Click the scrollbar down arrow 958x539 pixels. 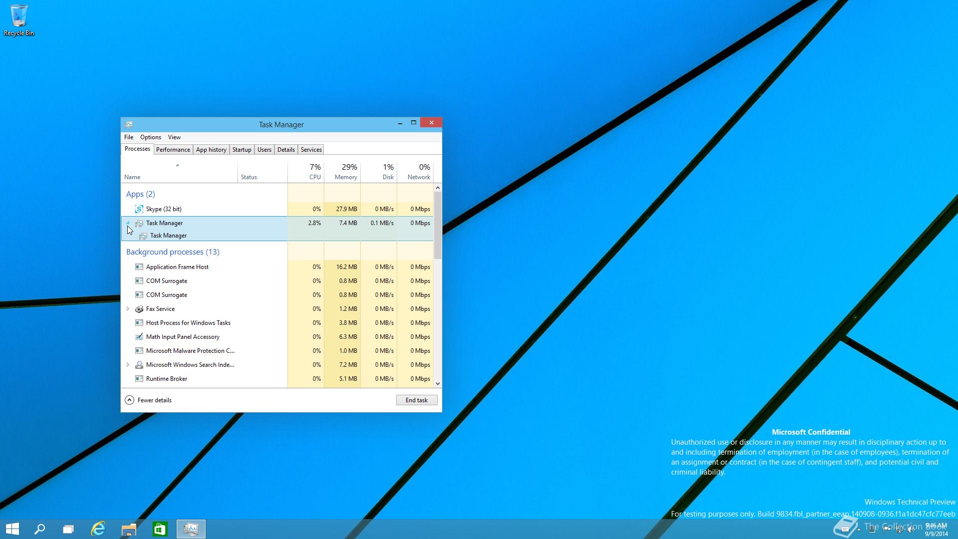[438, 384]
